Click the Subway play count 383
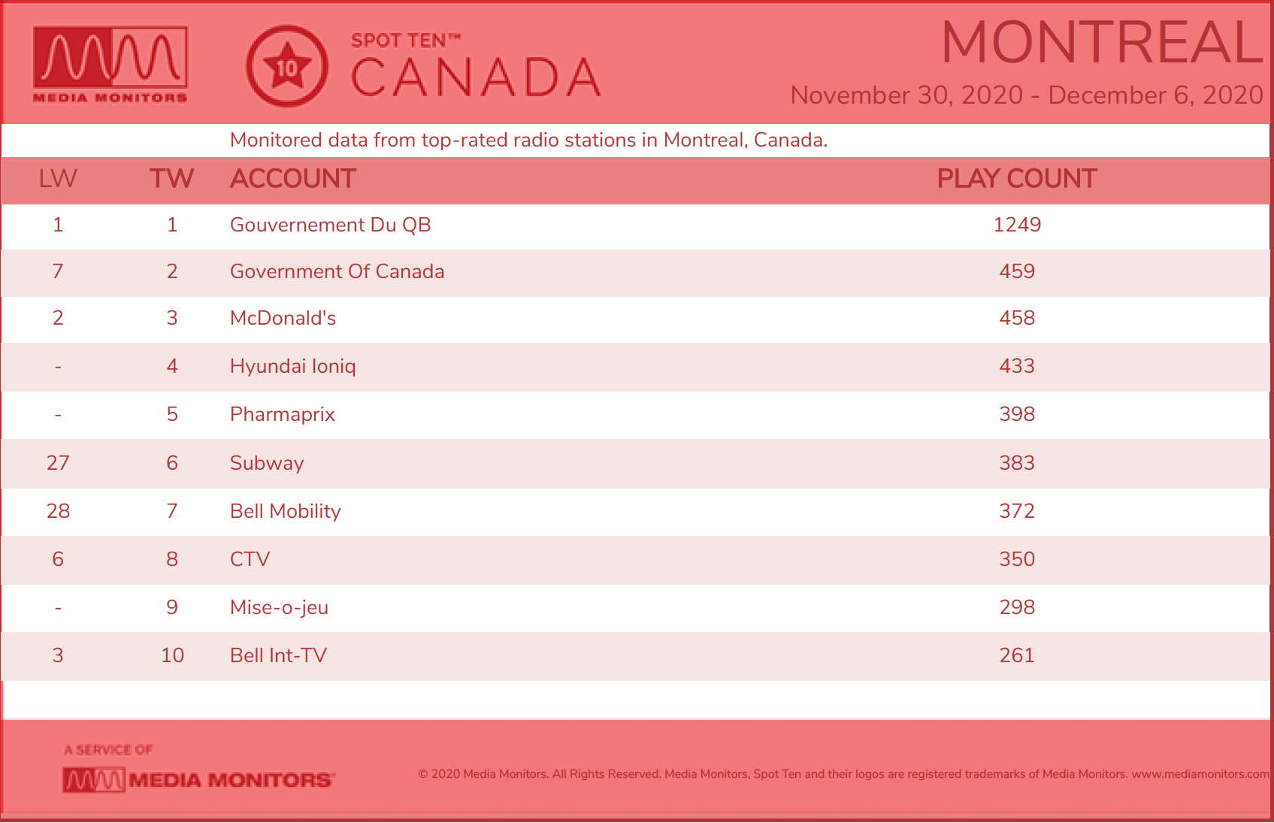Viewport: 1274px width, 823px height. click(x=1017, y=463)
